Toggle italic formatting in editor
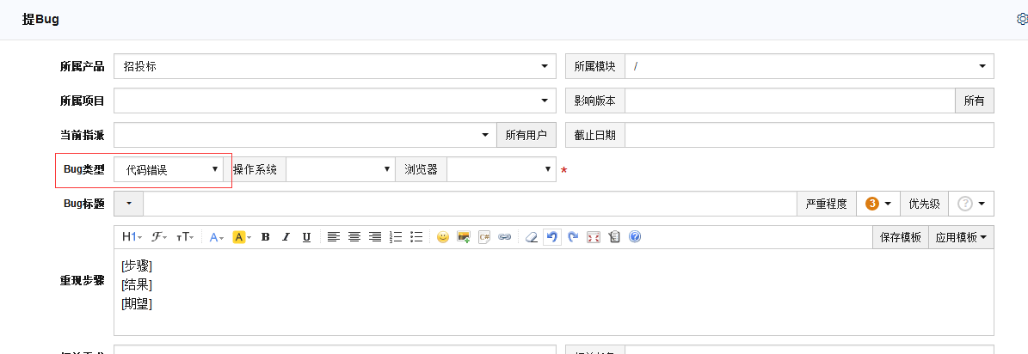1028x354 pixels. [x=286, y=237]
